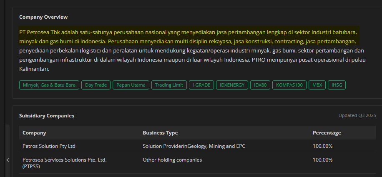
Task: Open the Trading Limit tag
Action: (x=169, y=85)
